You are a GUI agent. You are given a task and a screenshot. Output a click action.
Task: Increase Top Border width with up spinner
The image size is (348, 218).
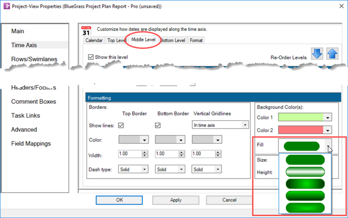(x=145, y=152)
